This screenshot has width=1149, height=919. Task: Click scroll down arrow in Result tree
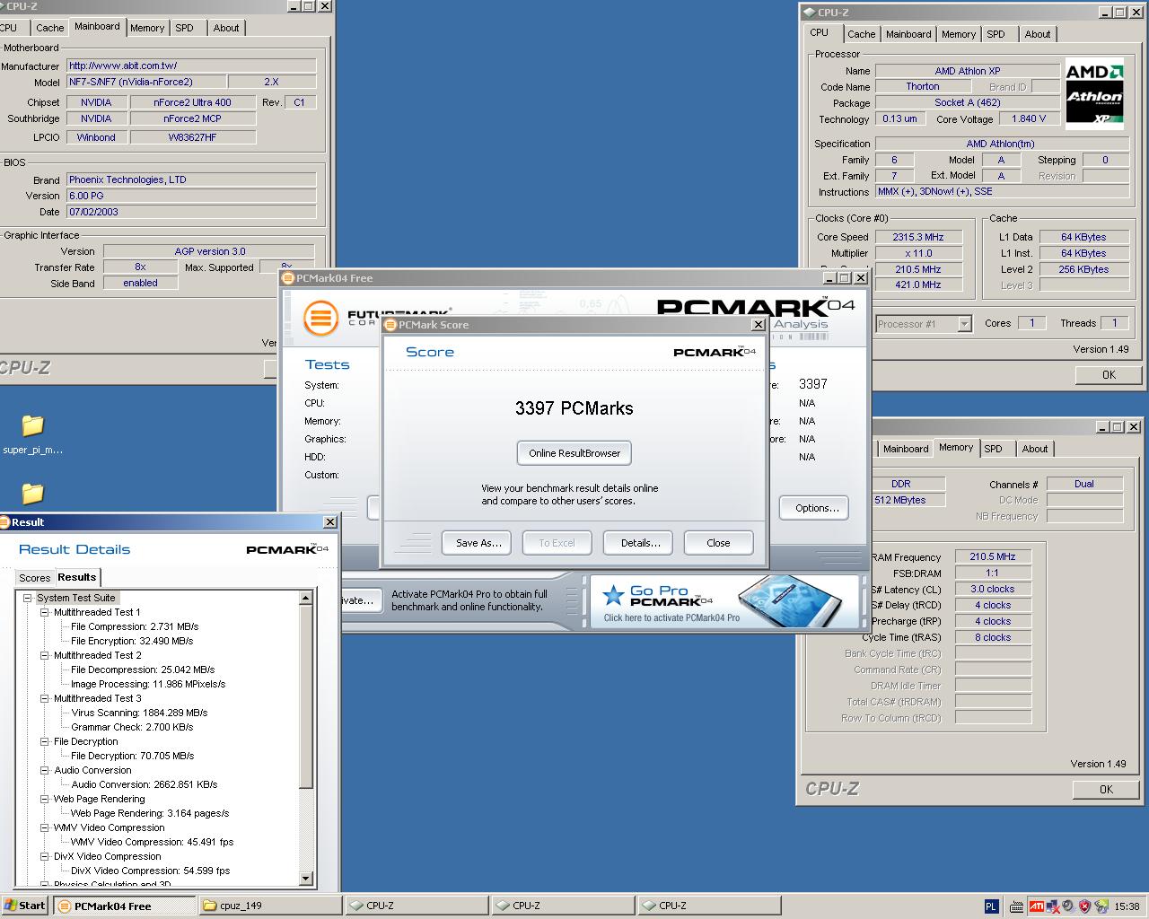306,879
